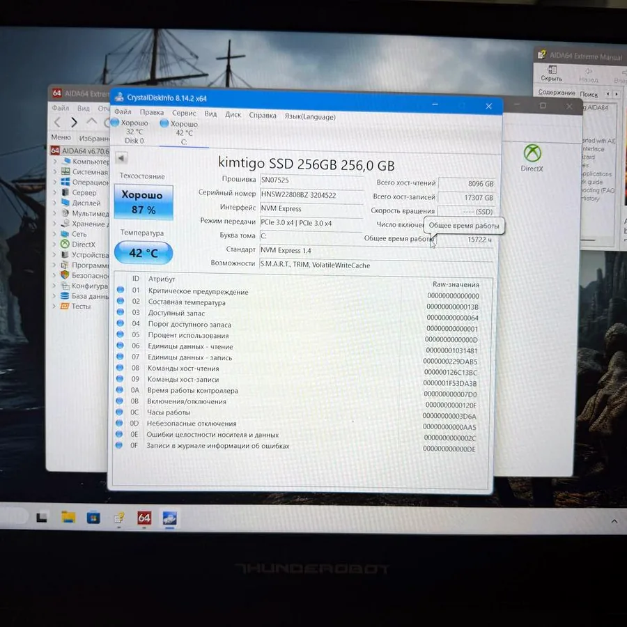Click the transfer mode PCIe 3.0 x4 field

point(311,223)
